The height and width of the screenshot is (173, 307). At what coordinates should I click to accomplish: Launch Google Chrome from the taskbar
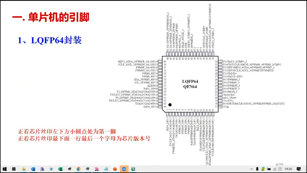78,169
